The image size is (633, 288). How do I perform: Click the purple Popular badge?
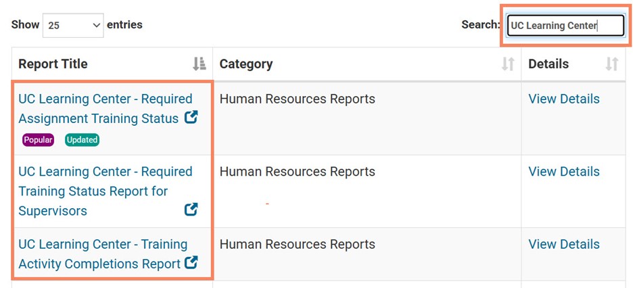38,140
